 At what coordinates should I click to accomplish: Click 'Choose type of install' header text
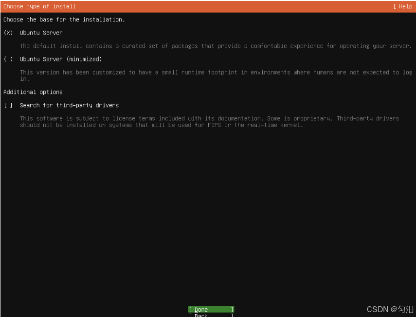click(39, 6)
